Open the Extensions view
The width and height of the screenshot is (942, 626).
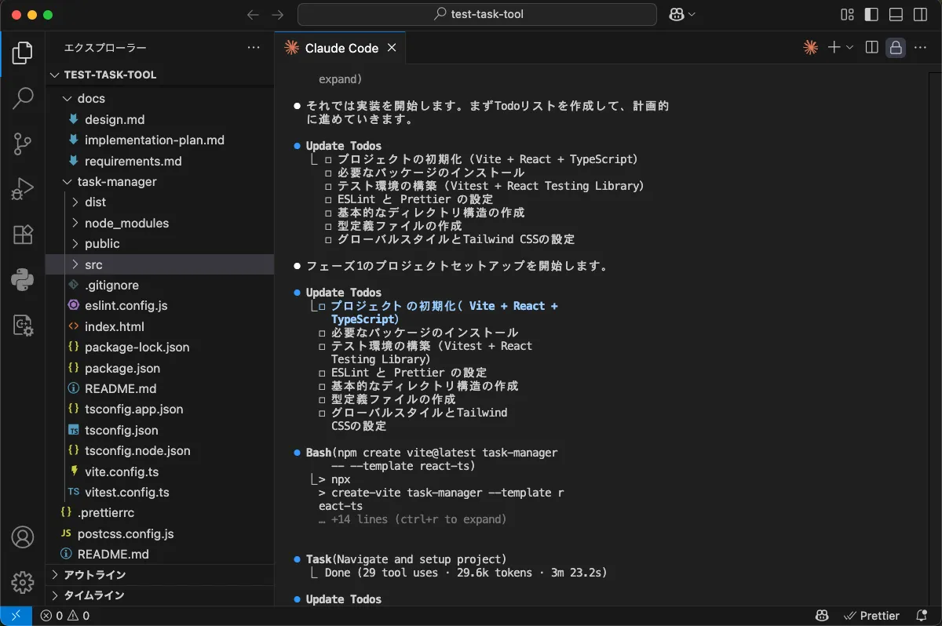23,235
